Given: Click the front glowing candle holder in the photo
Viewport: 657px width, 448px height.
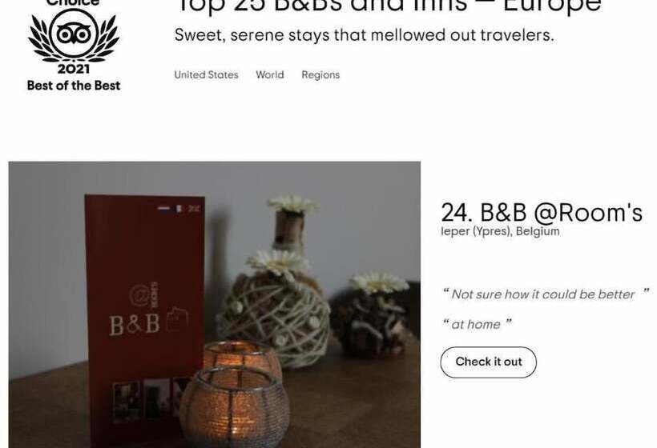Looking at the screenshot, I should pyautogui.click(x=235, y=408).
